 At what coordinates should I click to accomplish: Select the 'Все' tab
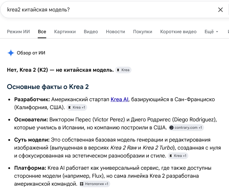[x=42, y=32]
